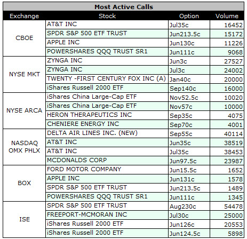Click the Stock column header
Viewport: 247px width, 239px height.
pos(107,16)
